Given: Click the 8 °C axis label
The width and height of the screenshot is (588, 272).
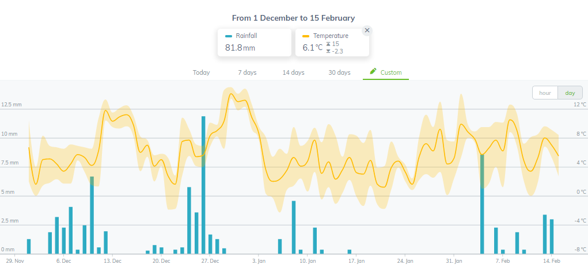Looking at the screenshot, I should (x=580, y=134).
